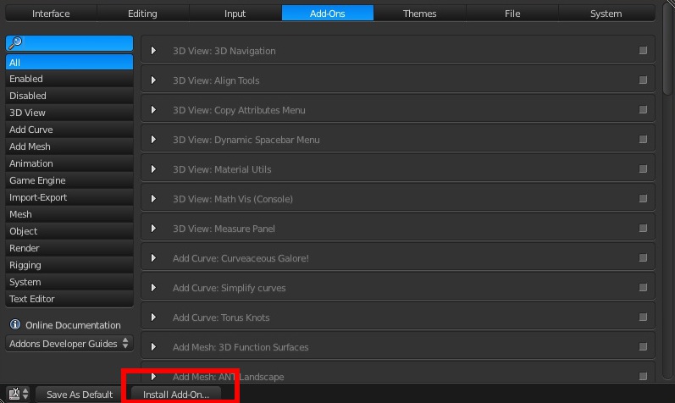Open Online Documentation link

73,325
